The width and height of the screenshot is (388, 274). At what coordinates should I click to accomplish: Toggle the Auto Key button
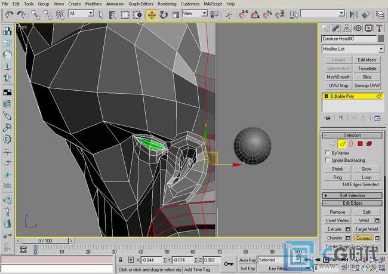point(247,260)
